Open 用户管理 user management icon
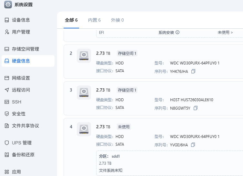The height and width of the screenshot is (176, 243). click(x=7, y=32)
